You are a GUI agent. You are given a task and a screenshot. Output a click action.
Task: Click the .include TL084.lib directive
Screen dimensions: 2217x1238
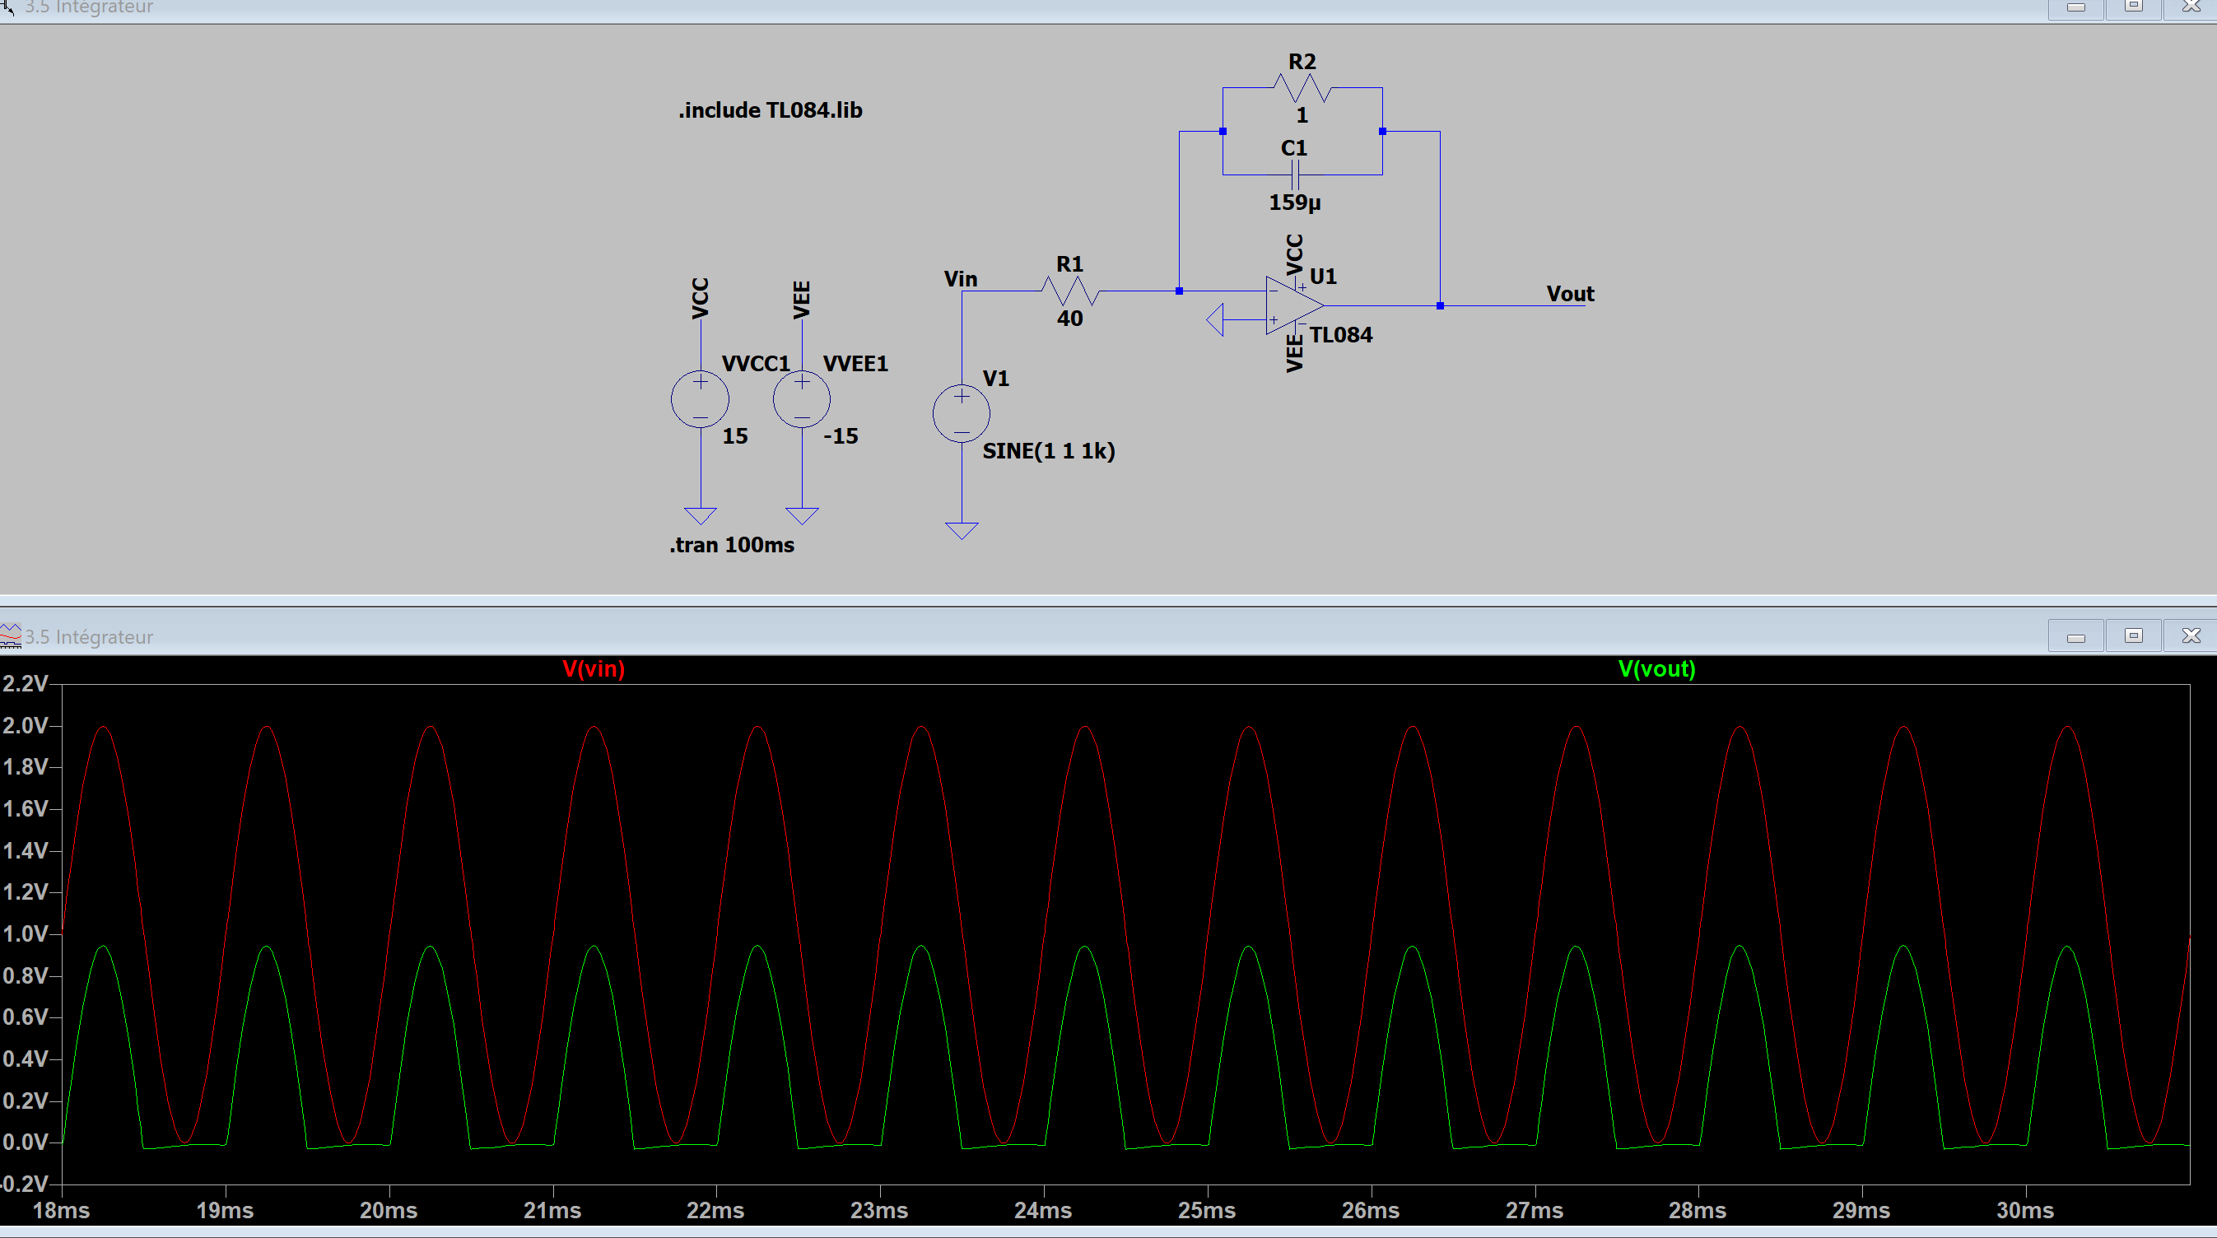[x=771, y=110]
